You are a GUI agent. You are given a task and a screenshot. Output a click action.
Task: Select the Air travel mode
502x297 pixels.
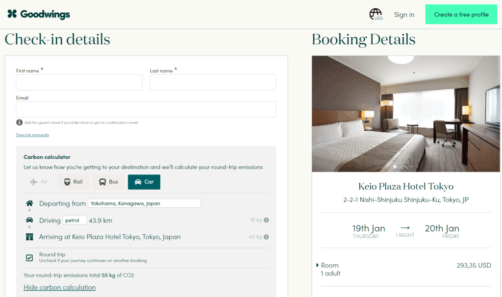click(x=39, y=182)
